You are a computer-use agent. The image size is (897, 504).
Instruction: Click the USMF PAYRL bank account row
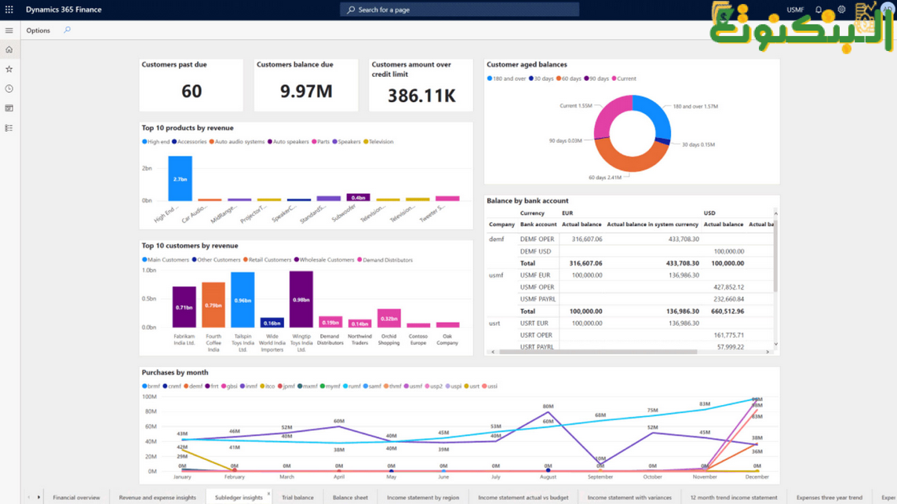629,298
